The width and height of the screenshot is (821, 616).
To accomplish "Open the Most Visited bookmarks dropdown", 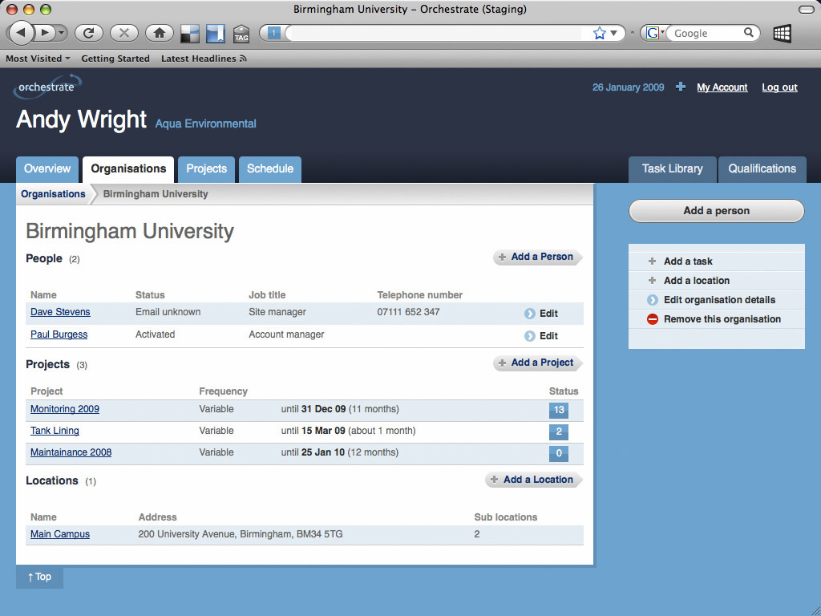I will 38,59.
